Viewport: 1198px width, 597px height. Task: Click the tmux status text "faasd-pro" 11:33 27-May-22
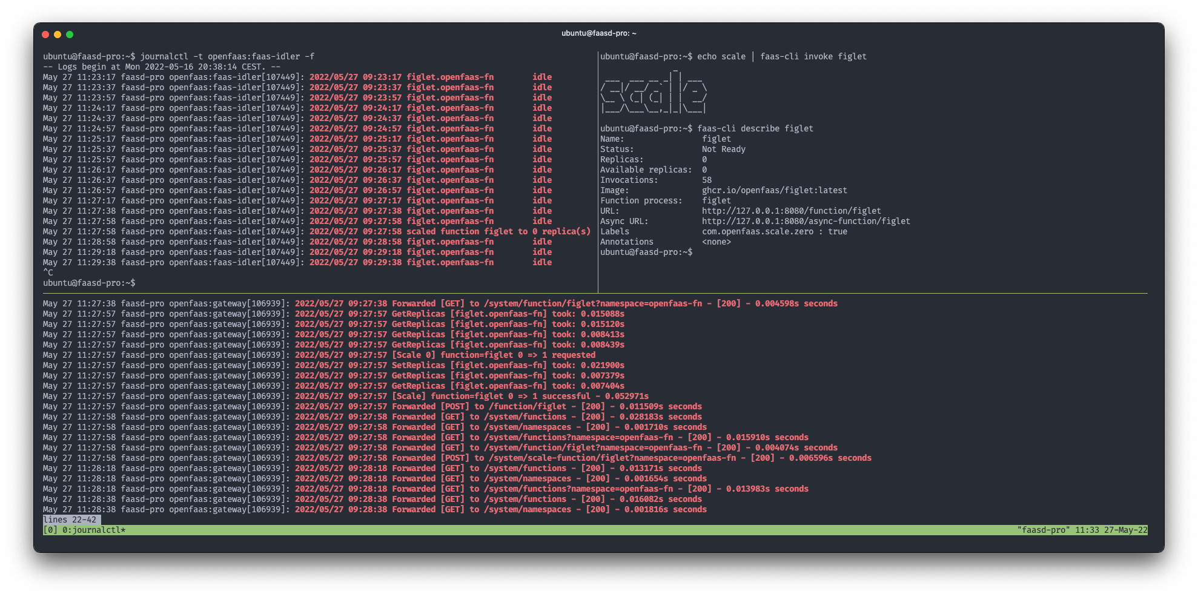pos(1082,530)
